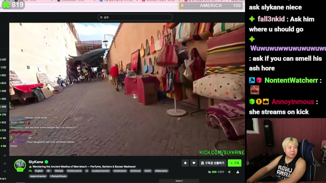Open SlyKane's live avatar
Viewport: 326px width, 183px height.
(20, 165)
